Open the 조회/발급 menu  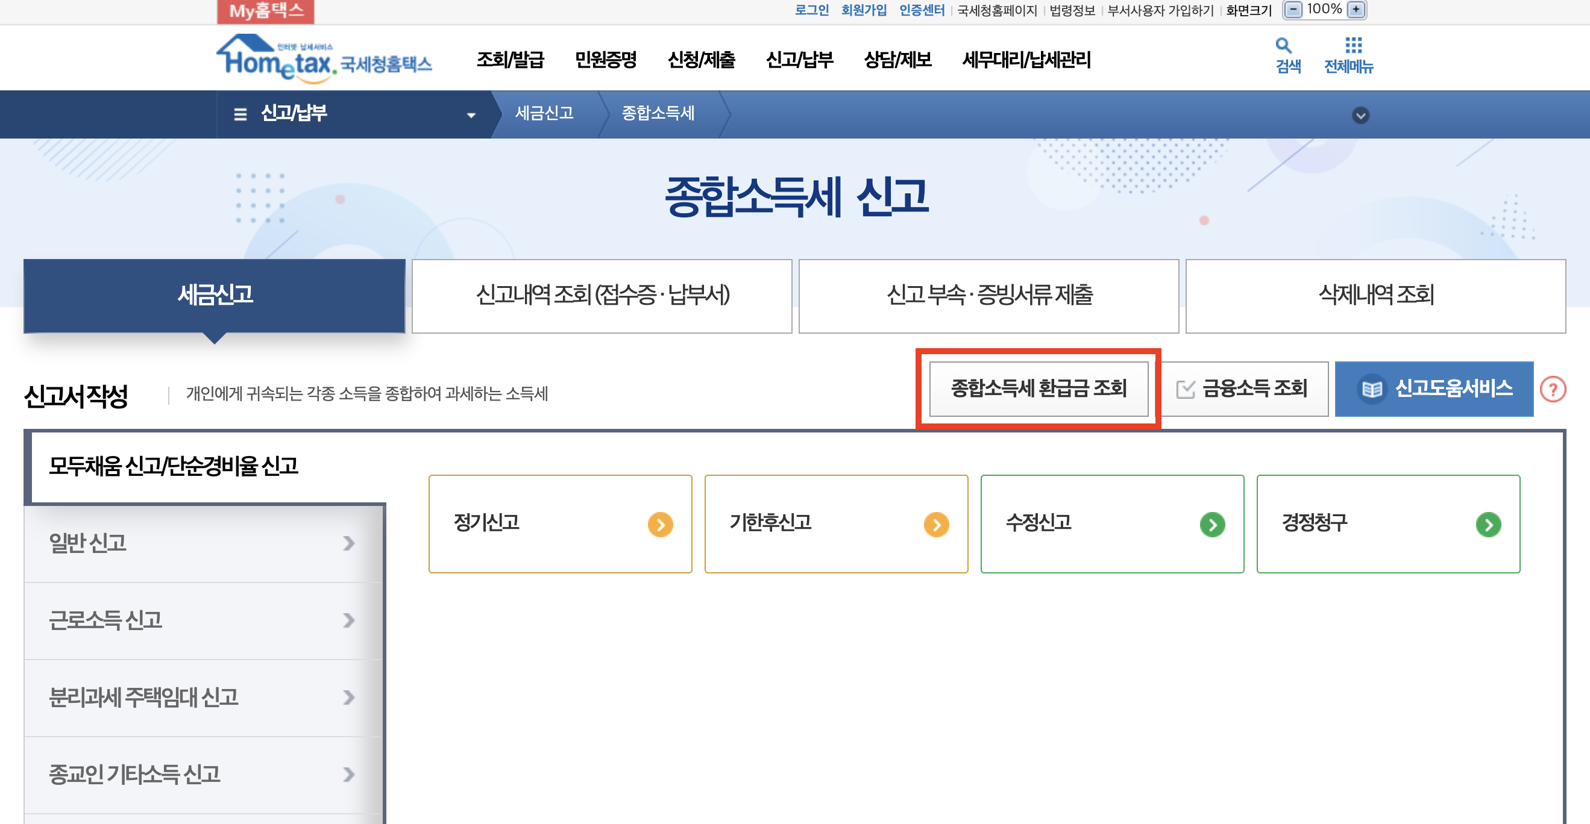pyautogui.click(x=510, y=60)
